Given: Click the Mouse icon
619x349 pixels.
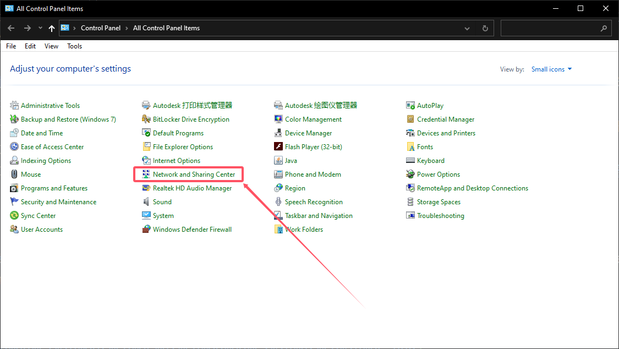Looking at the screenshot, I should [x=14, y=174].
